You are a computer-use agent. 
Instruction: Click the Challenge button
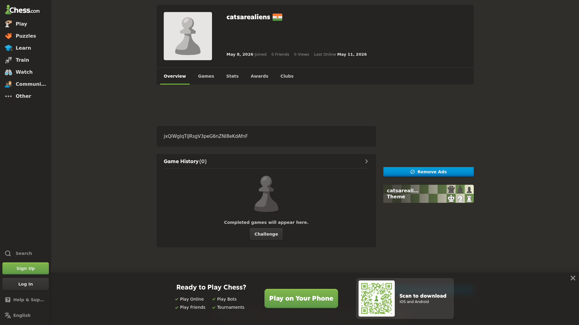tap(266, 234)
